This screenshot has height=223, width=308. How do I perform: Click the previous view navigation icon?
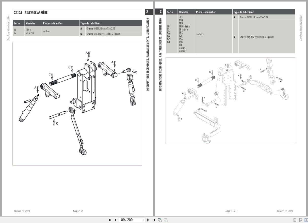[160, 220]
